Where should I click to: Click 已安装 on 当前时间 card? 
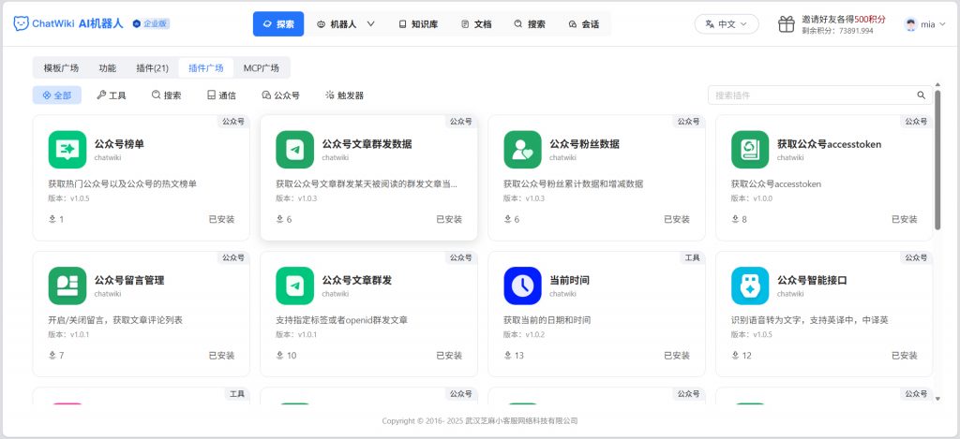677,356
